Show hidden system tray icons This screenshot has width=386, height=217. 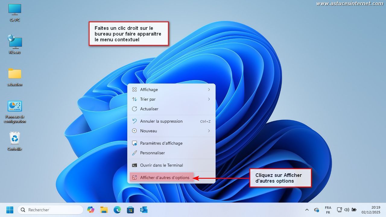click(307, 210)
